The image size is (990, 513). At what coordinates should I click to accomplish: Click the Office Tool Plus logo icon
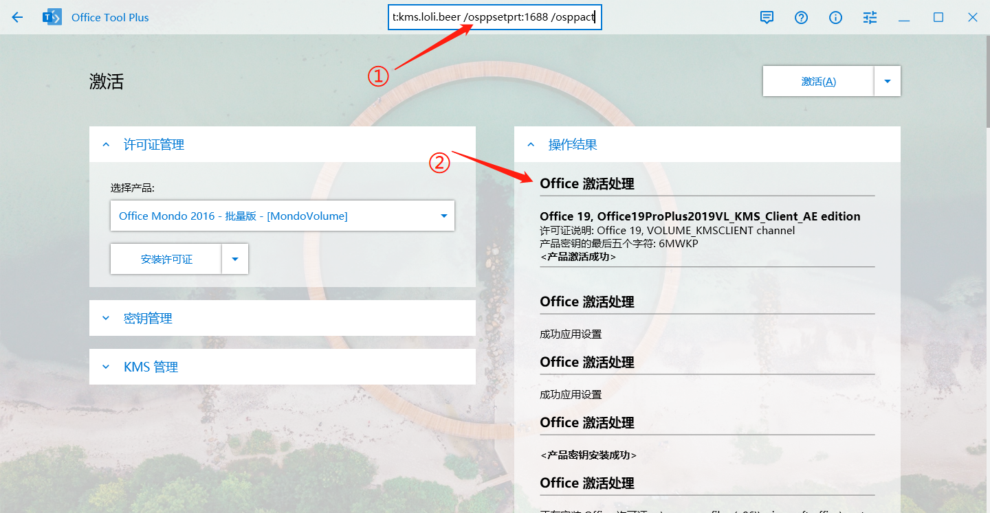(x=52, y=18)
